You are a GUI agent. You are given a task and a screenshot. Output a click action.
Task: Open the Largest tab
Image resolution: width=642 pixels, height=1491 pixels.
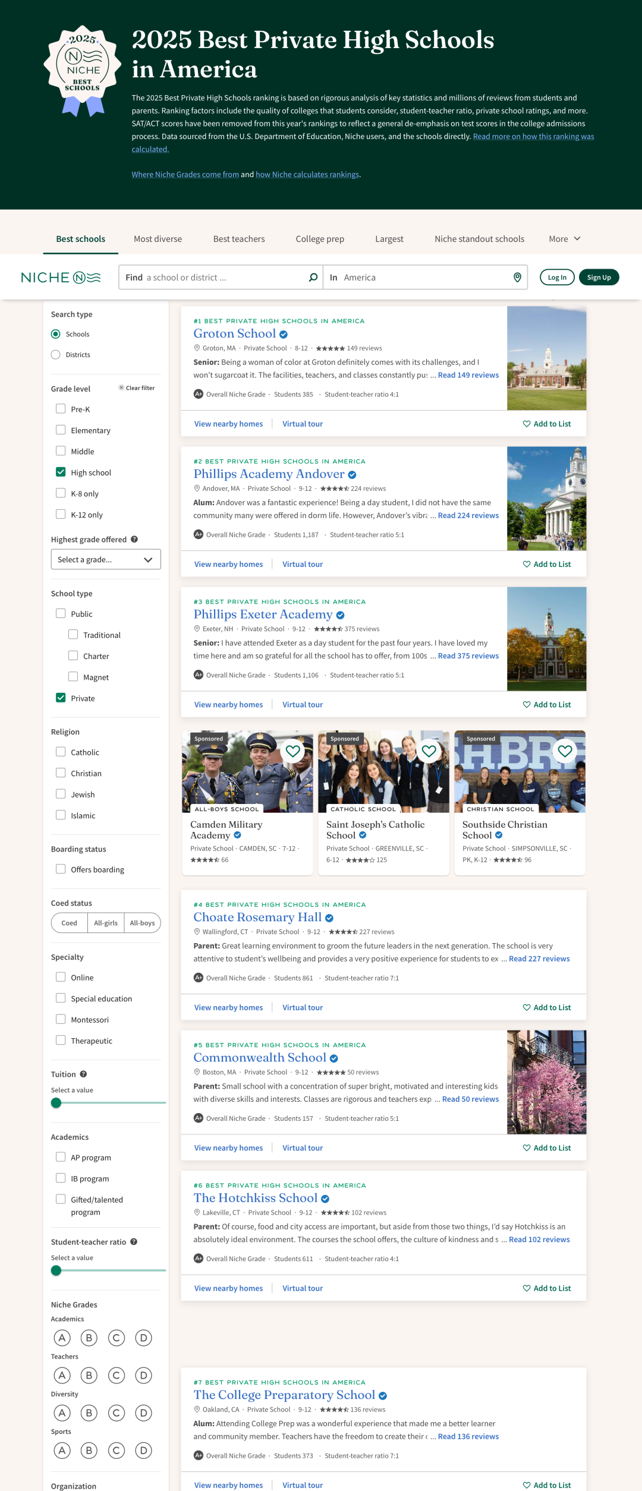point(389,239)
